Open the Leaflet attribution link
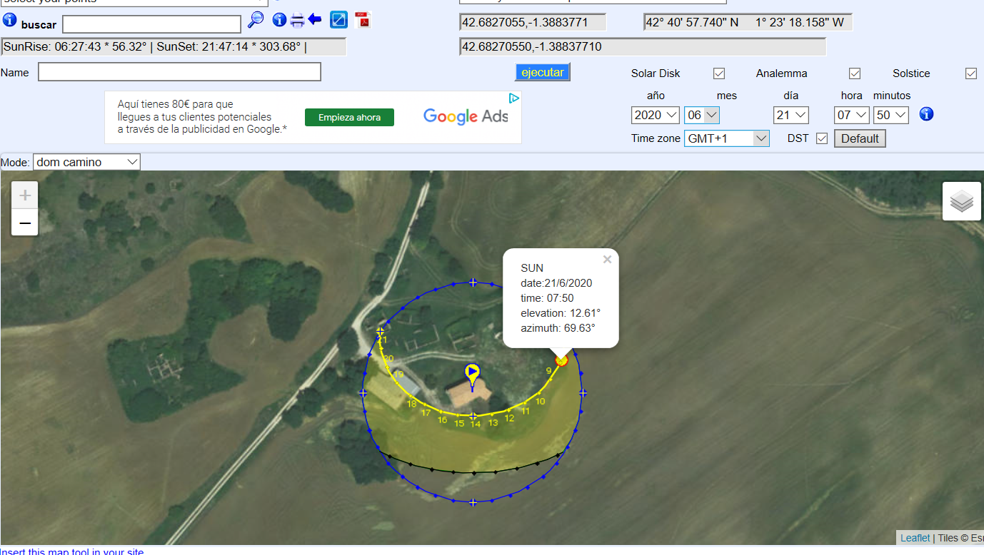 (915, 539)
